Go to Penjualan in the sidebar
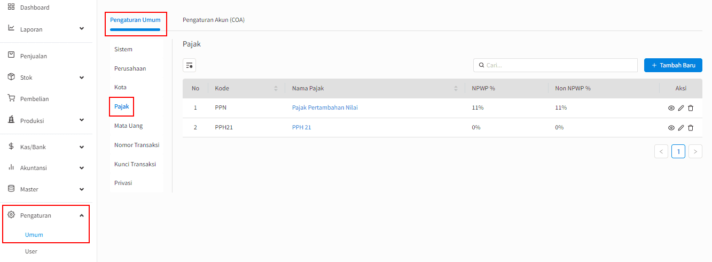 click(x=33, y=56)
